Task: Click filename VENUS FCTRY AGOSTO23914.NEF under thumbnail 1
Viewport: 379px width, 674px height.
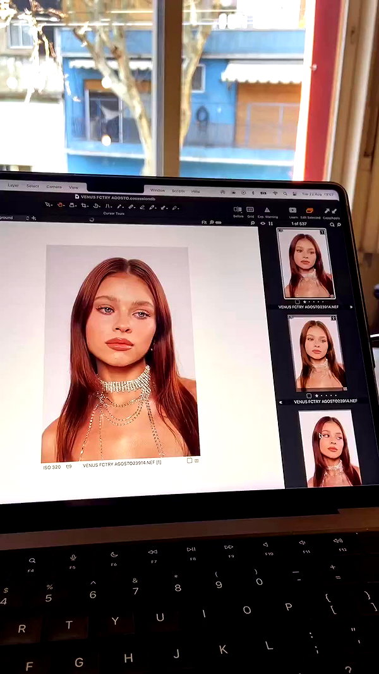Action: [x=307, y=307]
